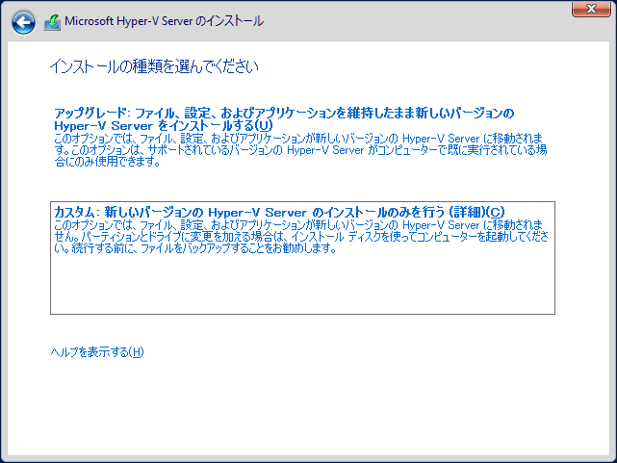
Task: Choose the カスタム (詳細)(C) install option
Action: coord(302,258)
